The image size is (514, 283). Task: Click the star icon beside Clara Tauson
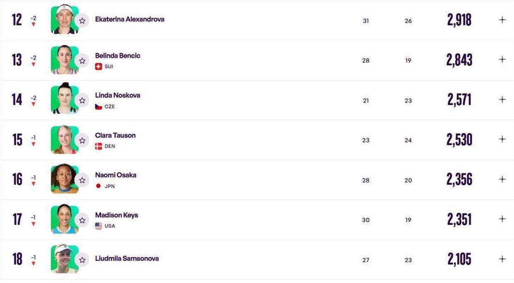82,141
